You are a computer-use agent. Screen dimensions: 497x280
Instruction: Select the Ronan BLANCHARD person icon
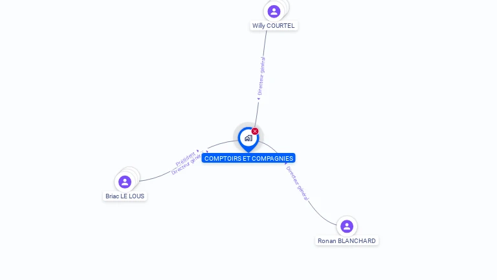tap(347, 226)
